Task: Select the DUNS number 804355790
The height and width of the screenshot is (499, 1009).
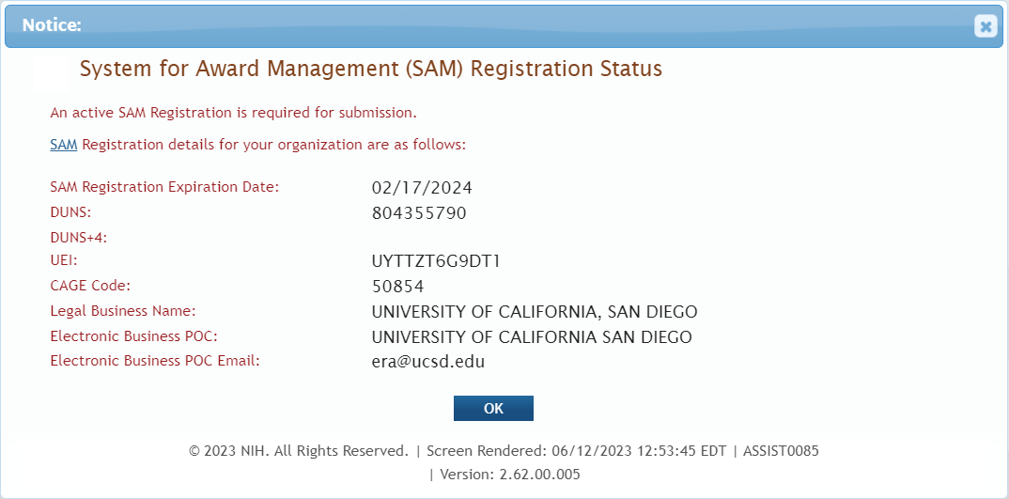Action: click(x=419, y=213)
